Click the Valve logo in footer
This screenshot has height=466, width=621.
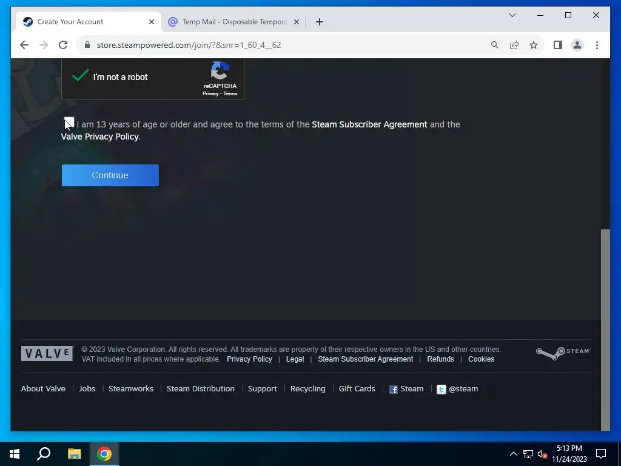(x=47, y=353)
